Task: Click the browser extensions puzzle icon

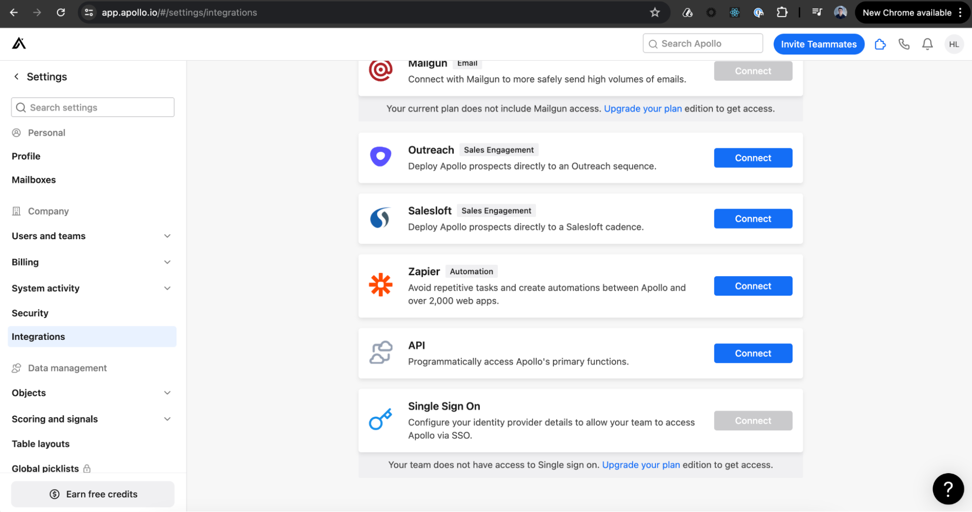Action: coord(782,12)
